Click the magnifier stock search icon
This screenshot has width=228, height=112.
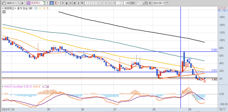[19, 3]
